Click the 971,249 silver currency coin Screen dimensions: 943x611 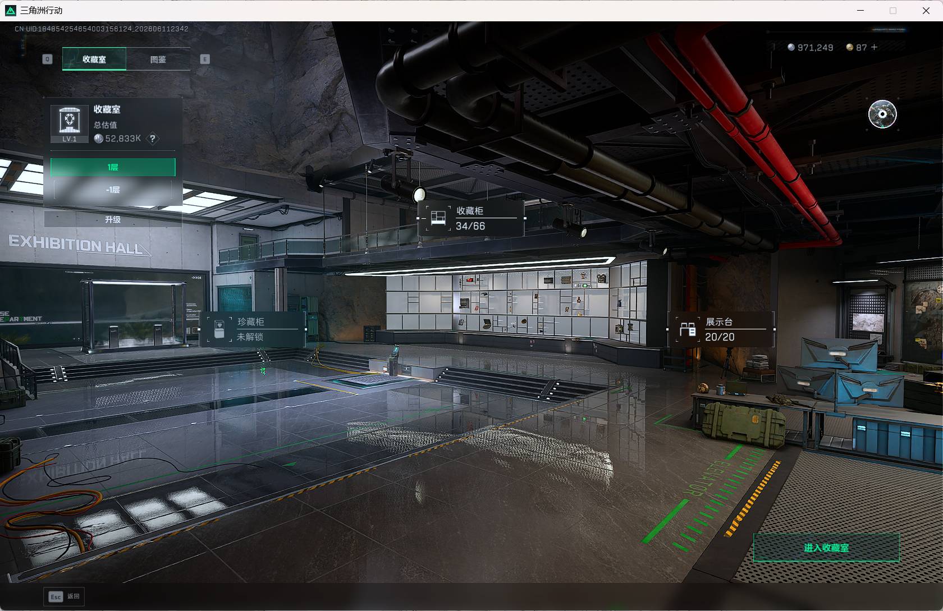click(x=791, y=48)
